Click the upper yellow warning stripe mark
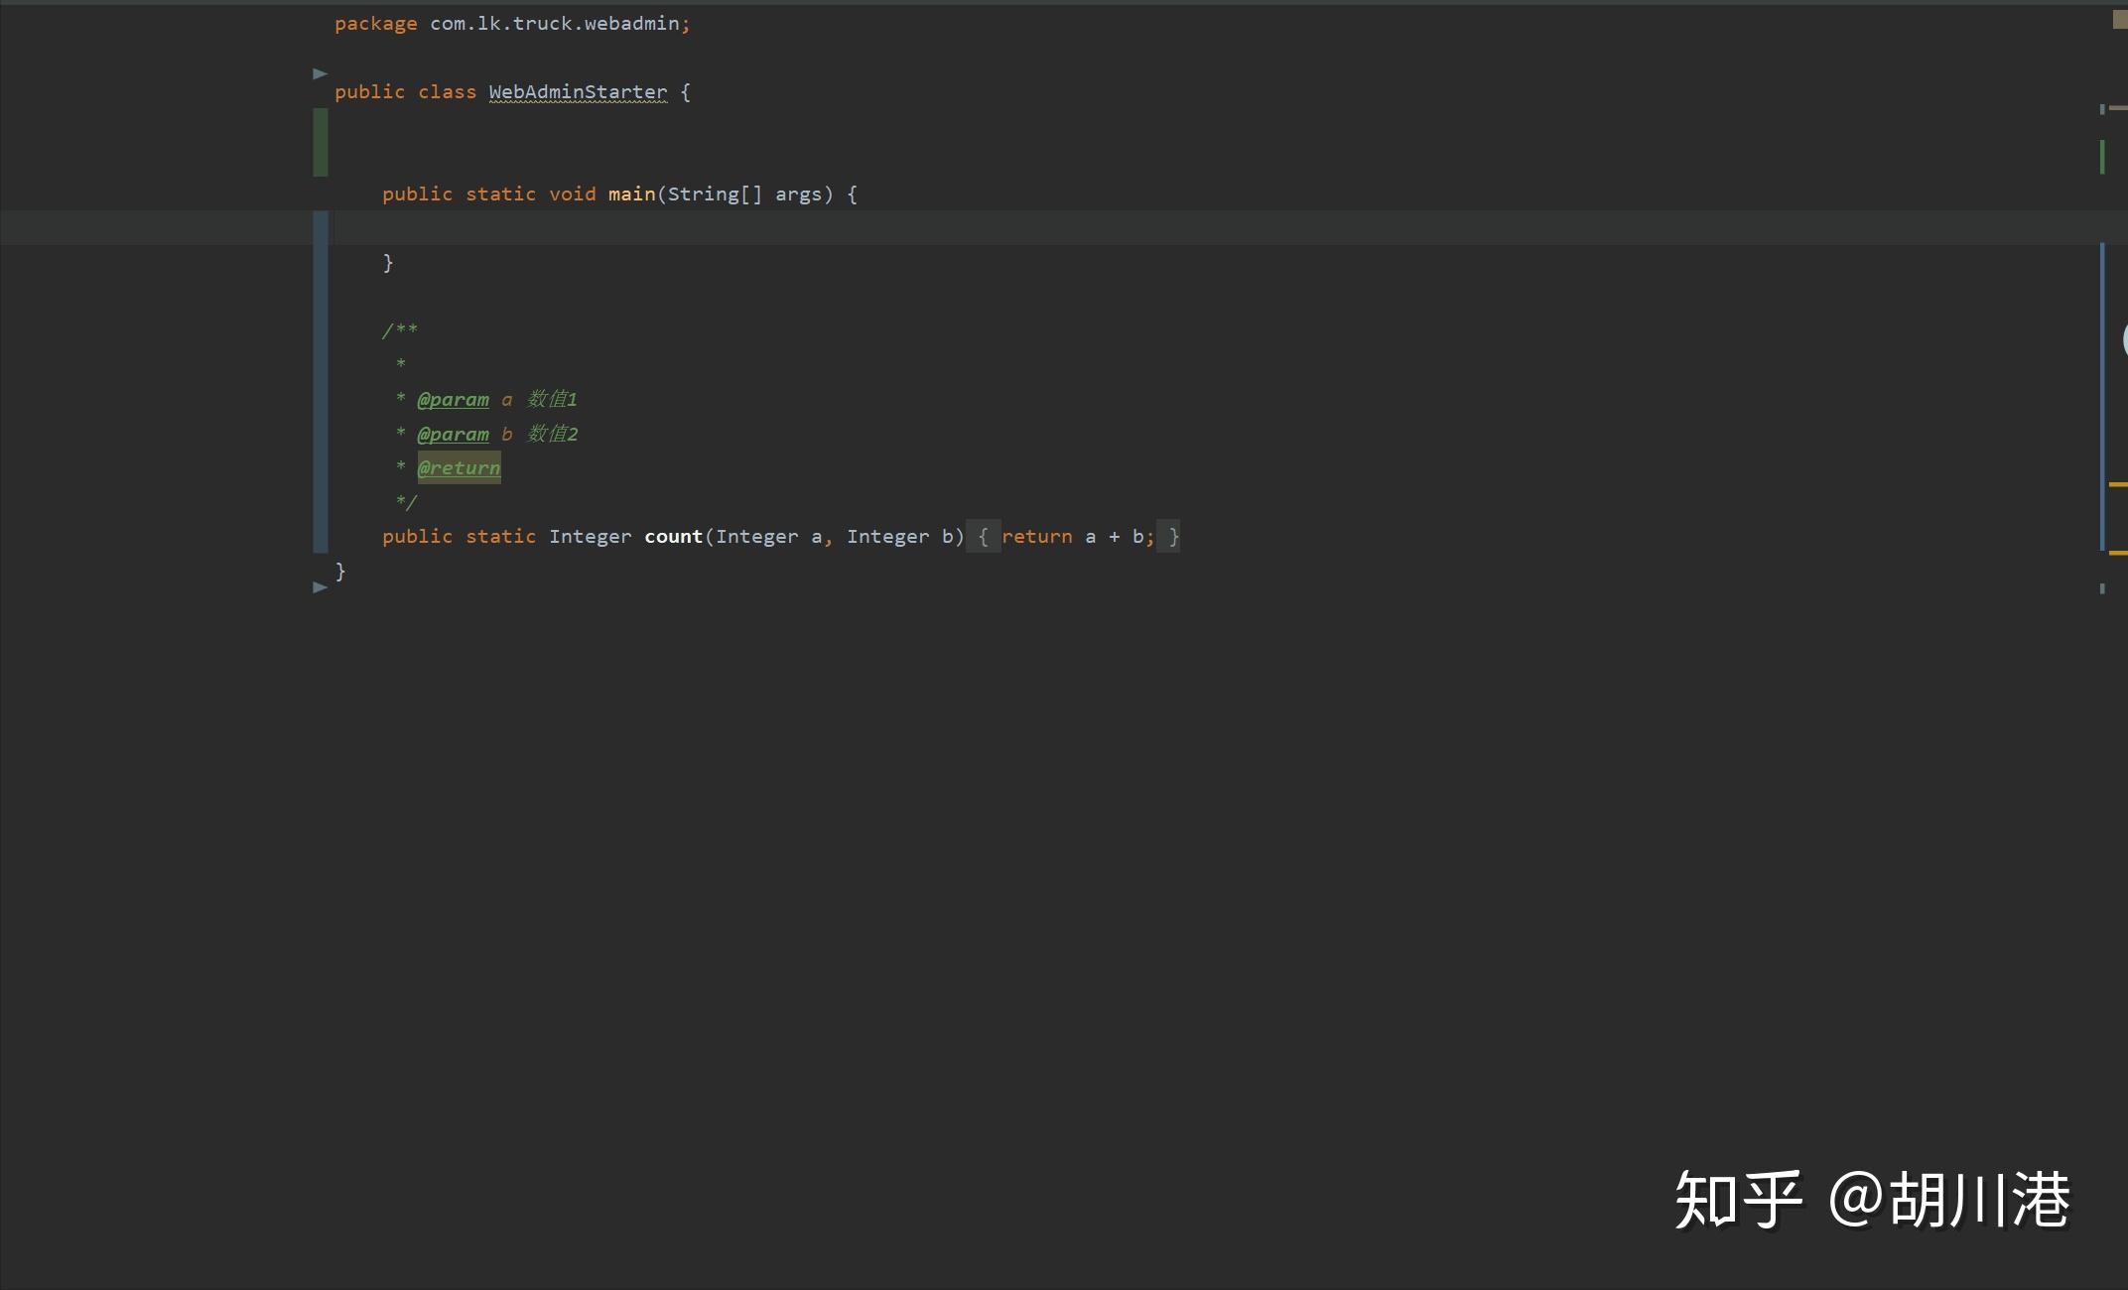The width and height of the screenshot is (2128, 1290). (x=2117, y=484)
